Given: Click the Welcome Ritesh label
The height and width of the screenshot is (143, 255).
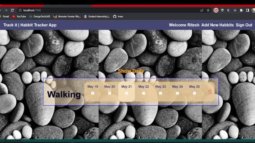Looking at the screenshot, I should coord(184,25).
